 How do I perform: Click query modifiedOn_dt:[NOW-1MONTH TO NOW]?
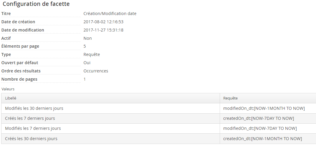tap(264, 108)
